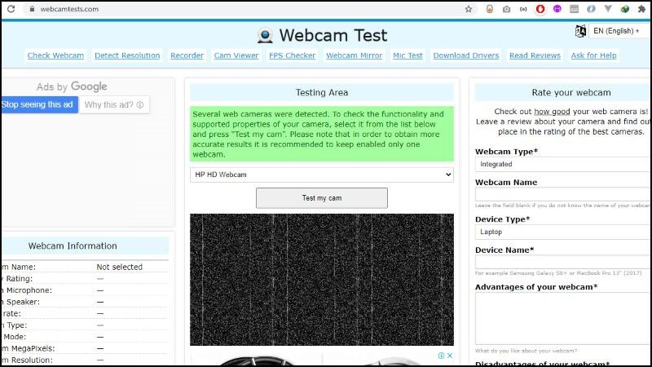Click the Stop seeing this ad button
Image resolution: width=652 pixels, height=367 pixels.
coord(38,104)
